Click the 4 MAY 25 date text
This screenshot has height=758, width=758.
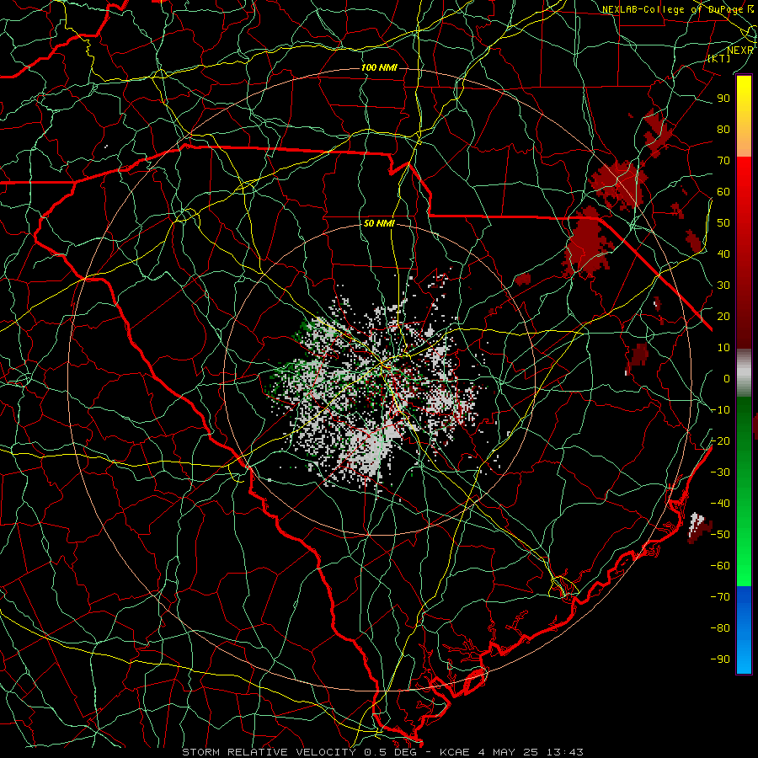[507, 752]
